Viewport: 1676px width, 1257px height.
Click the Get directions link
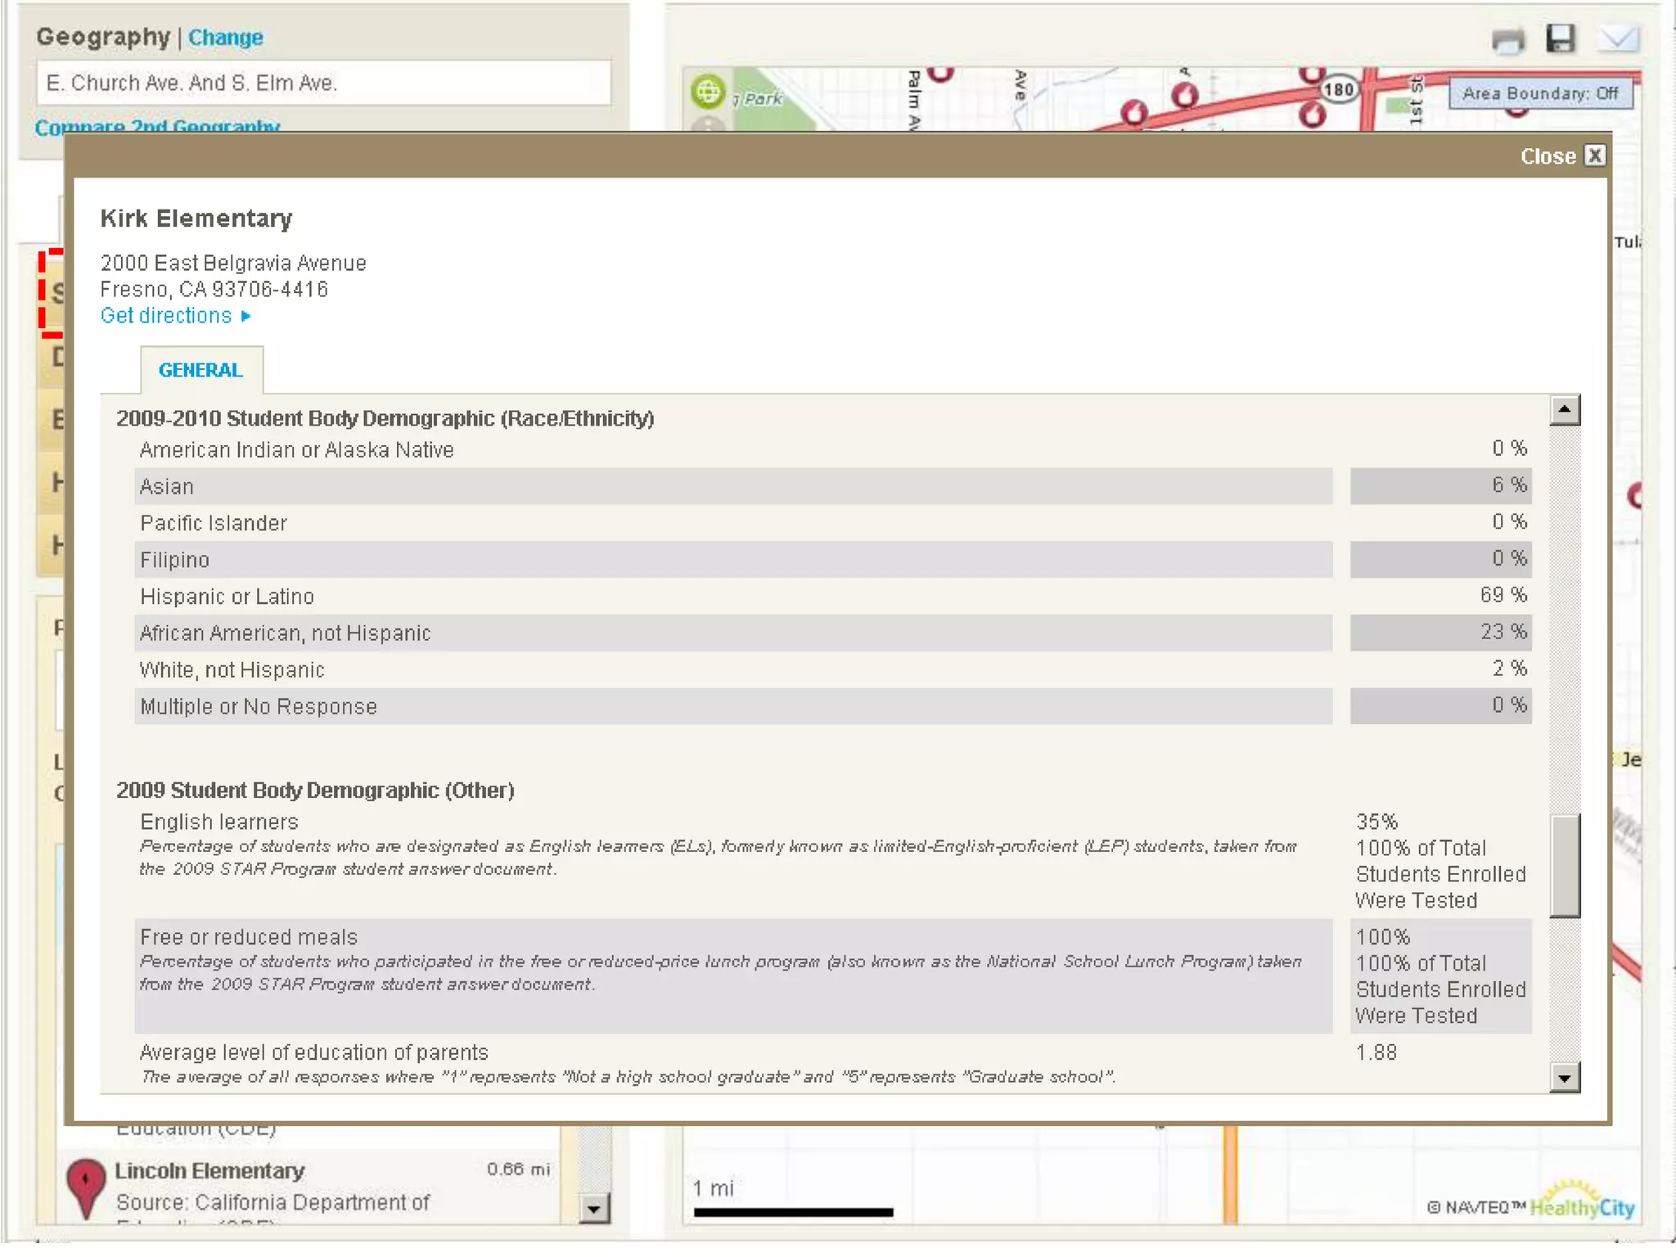166,316
